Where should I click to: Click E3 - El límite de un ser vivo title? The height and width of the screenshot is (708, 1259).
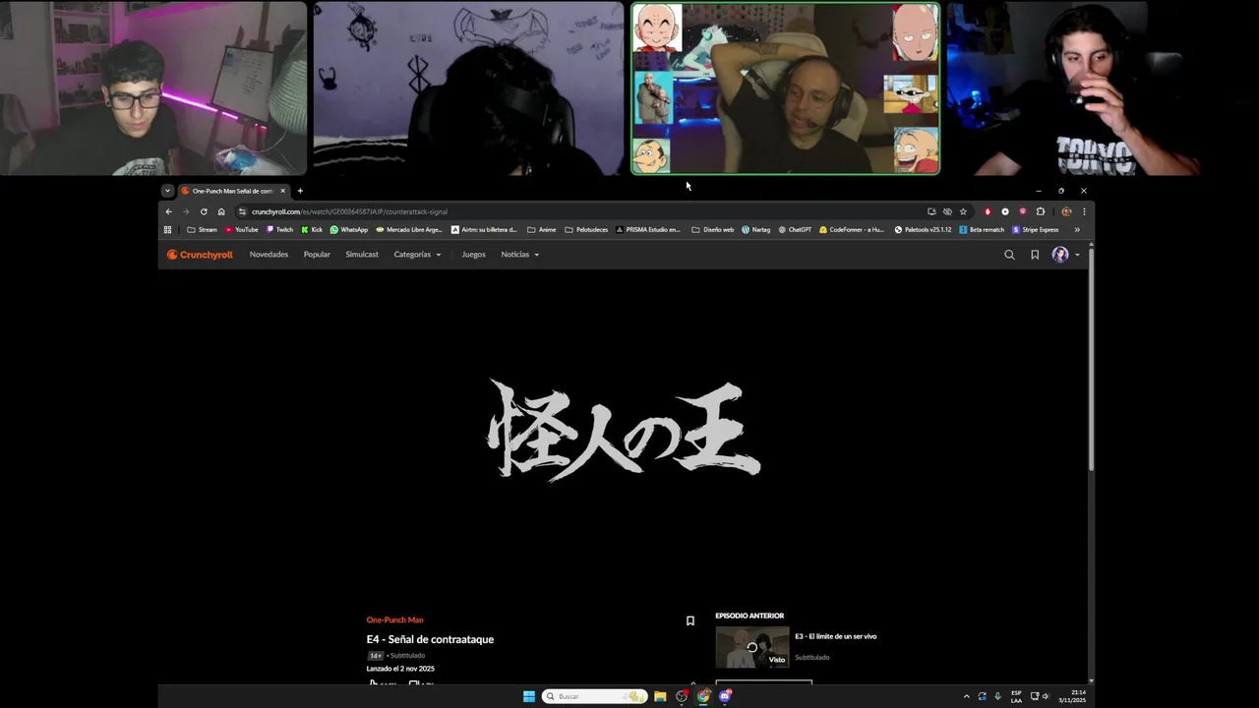coord(835,636)
